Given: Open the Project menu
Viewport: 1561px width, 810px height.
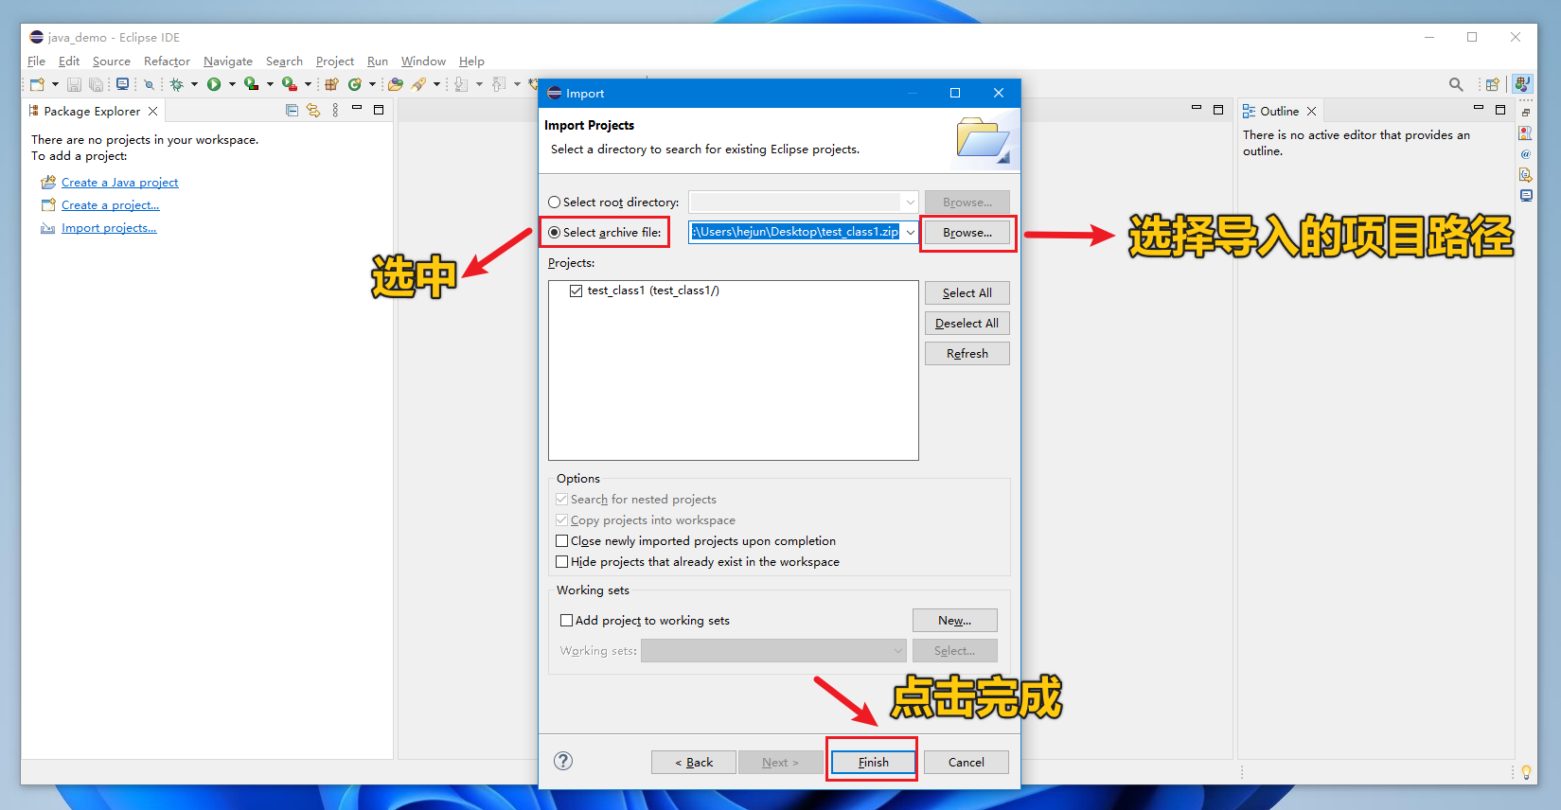Looking at the screenshot, I should pos(335,62).
